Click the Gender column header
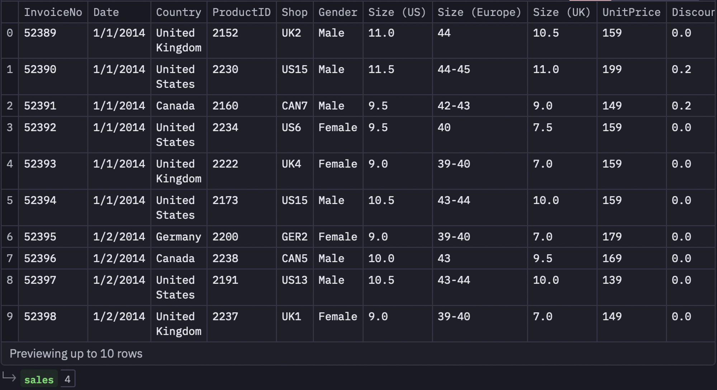This screenshot has width=717, height=390. (x=338, y=13)
